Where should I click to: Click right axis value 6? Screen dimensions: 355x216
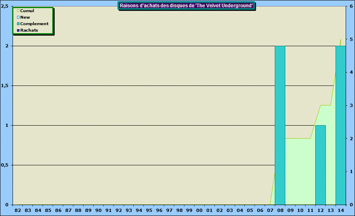pyautogui.click(x=351, y=6)
